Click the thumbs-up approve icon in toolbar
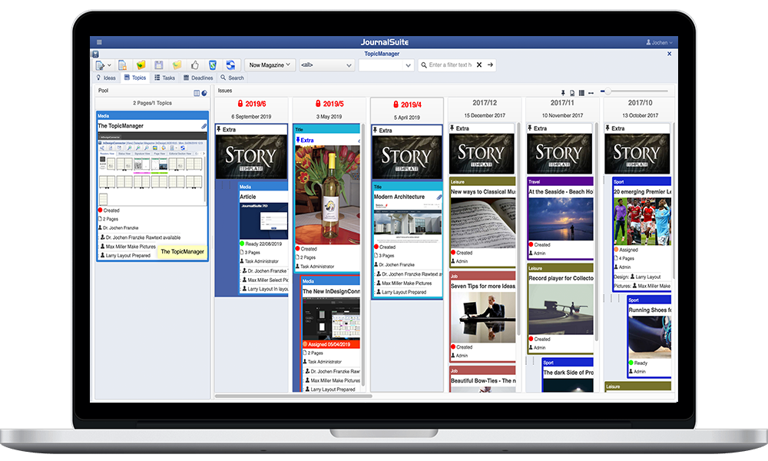 [195, 65]
